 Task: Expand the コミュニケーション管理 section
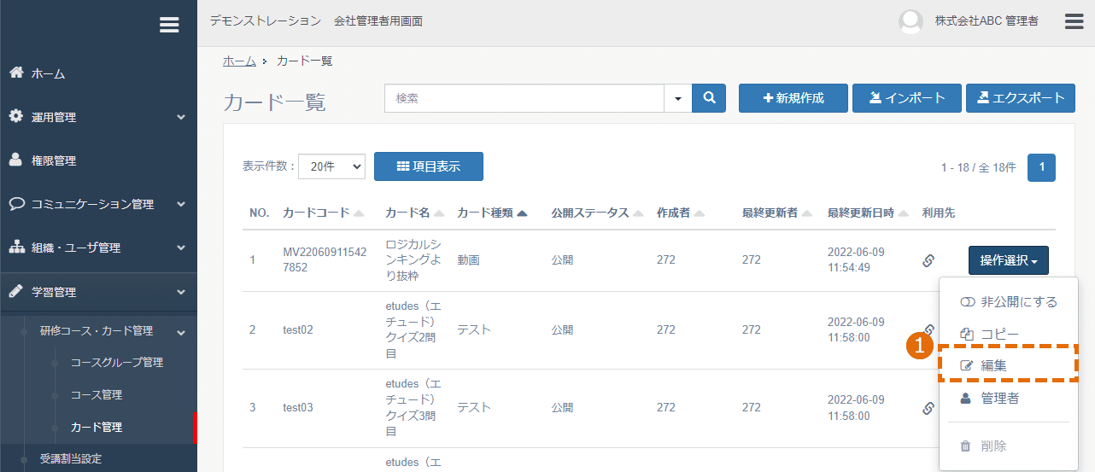coord(98,204)
